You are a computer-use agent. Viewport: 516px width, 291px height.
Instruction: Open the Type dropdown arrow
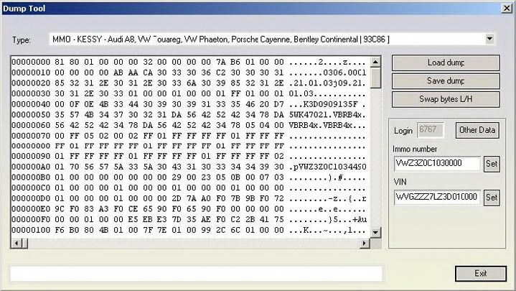coord(489,38)
